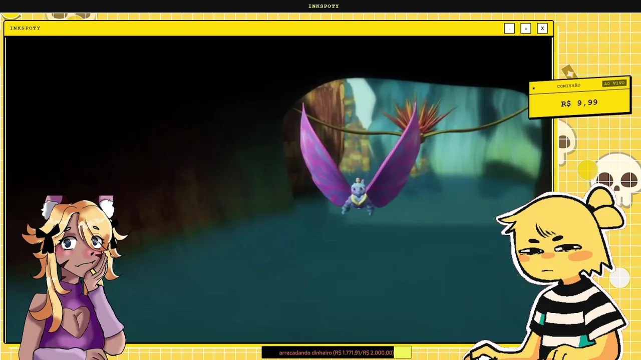Close the INKSPOTY window with X
This screenshot has width=641, height=360.
point(542,28)
